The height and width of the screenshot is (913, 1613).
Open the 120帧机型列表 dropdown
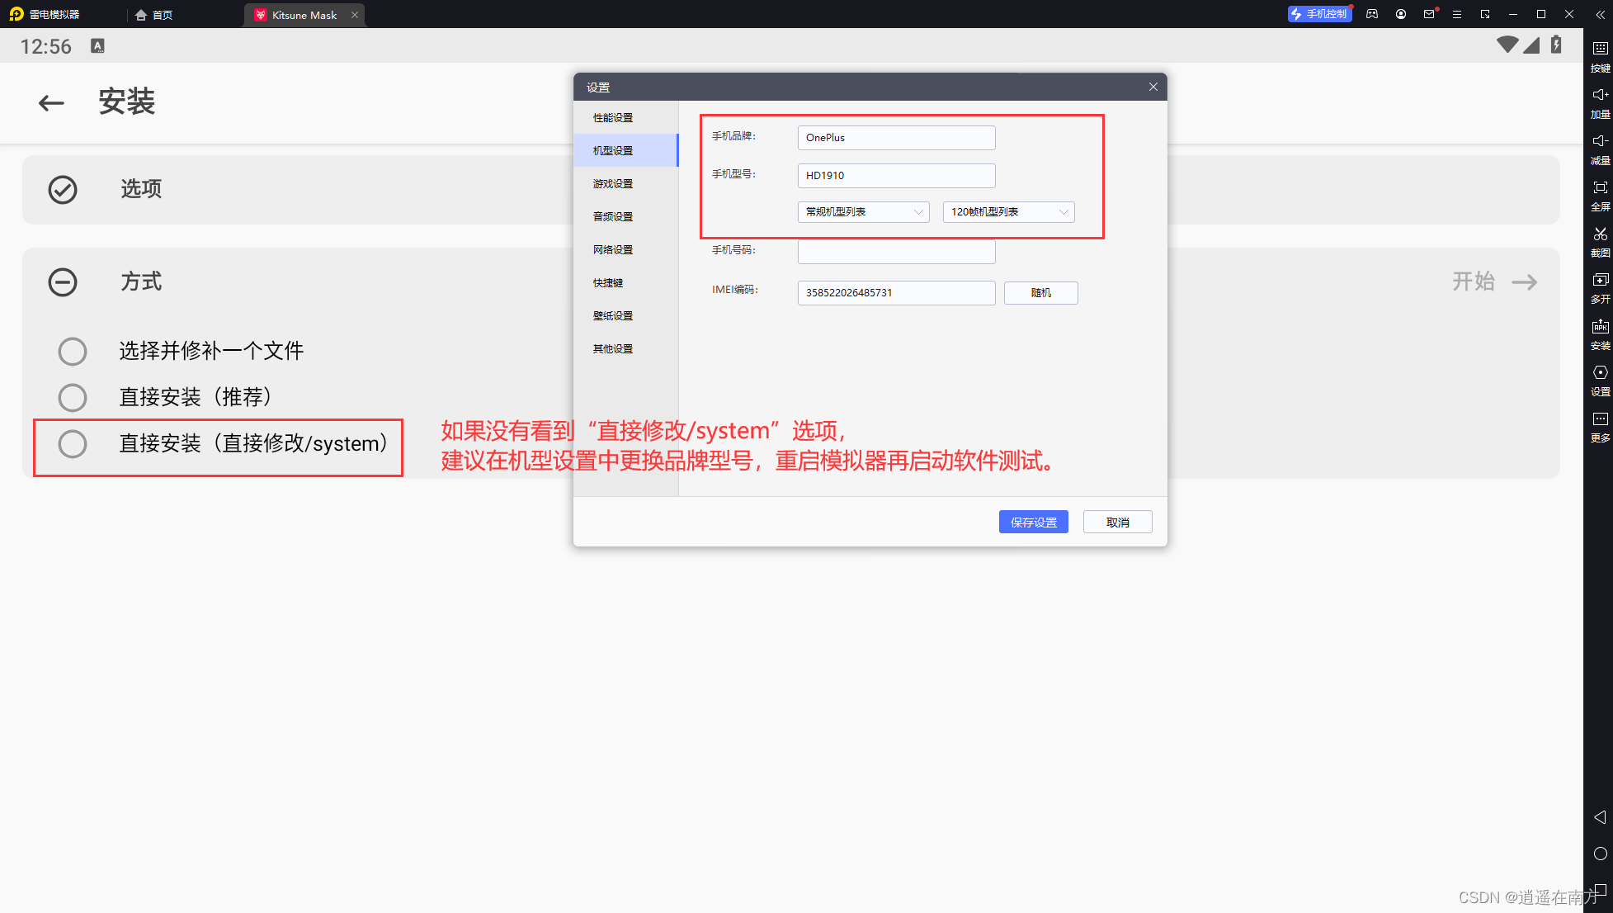pos(1008,212)
